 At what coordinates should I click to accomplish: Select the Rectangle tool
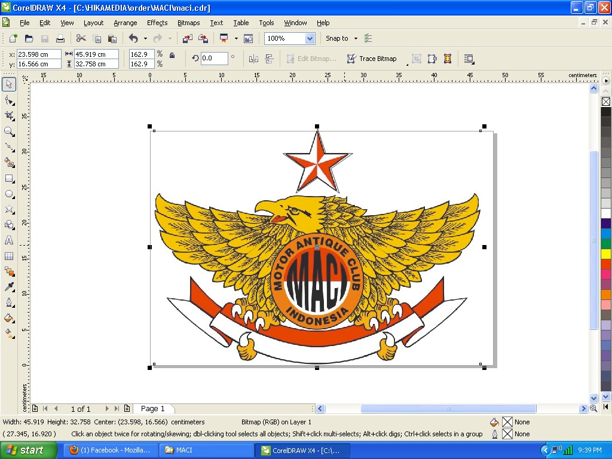(x=9, y=178)
